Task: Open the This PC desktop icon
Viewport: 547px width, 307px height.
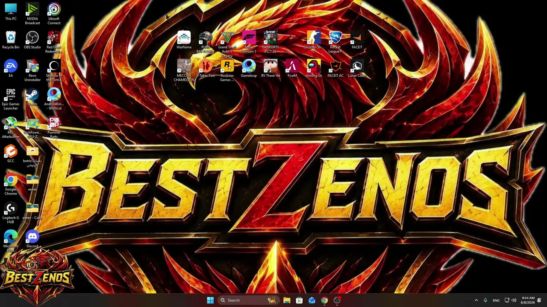Action: 11,12
